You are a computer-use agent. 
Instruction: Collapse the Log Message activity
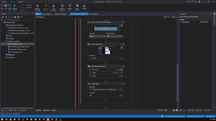[x=124, y=84]
